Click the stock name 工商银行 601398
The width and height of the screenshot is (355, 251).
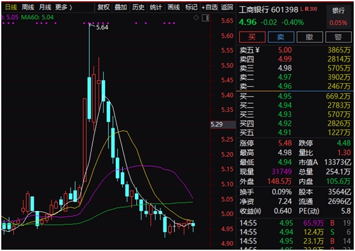tap(268, 10)
